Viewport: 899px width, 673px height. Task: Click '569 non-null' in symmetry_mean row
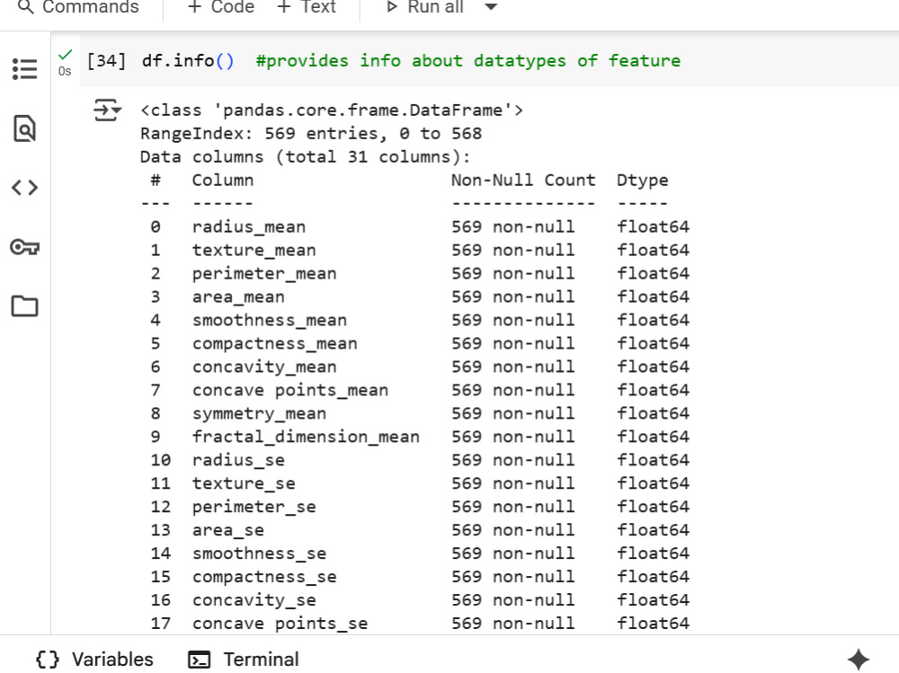pyautogui.click(x=513, y=414)
